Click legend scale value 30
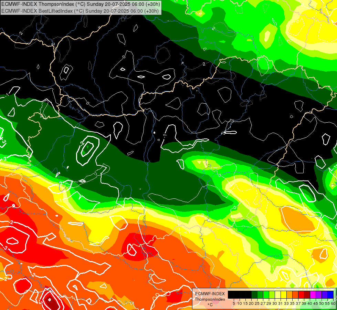Viewport: 337px width, 310px height. pos(275,303)
